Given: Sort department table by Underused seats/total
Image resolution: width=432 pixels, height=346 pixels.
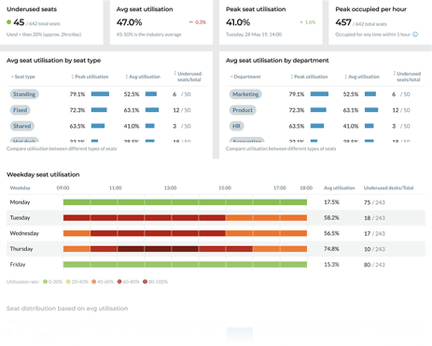Looking at the screenshot, I should pos(407,76).
